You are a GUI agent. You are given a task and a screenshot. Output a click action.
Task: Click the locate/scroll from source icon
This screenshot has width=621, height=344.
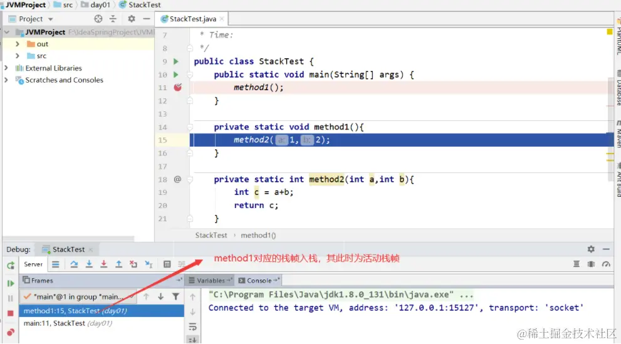[98, 19]
